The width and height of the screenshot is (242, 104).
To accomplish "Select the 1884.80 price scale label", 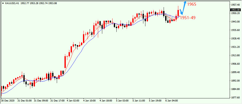I will [235, 89].
